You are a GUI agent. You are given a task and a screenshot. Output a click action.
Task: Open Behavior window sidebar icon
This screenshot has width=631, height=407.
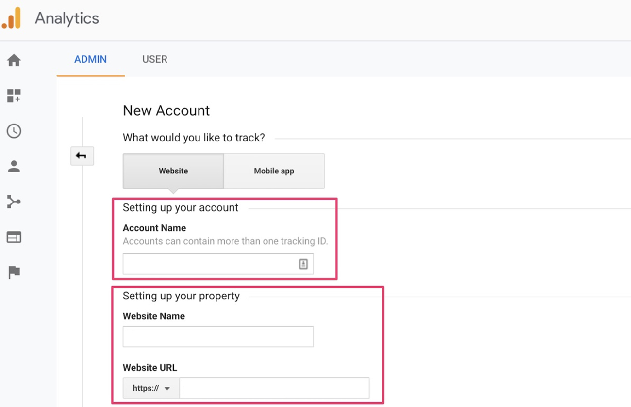[14, 237]
